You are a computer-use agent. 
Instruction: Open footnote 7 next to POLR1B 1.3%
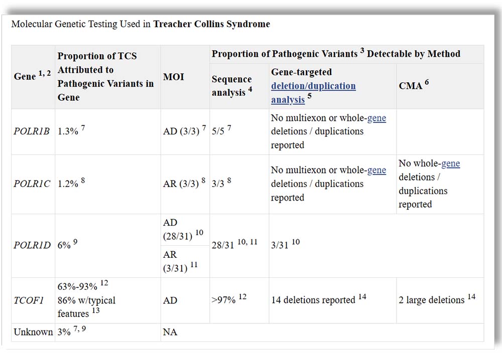pyautogui.click(x=83, y=128)
